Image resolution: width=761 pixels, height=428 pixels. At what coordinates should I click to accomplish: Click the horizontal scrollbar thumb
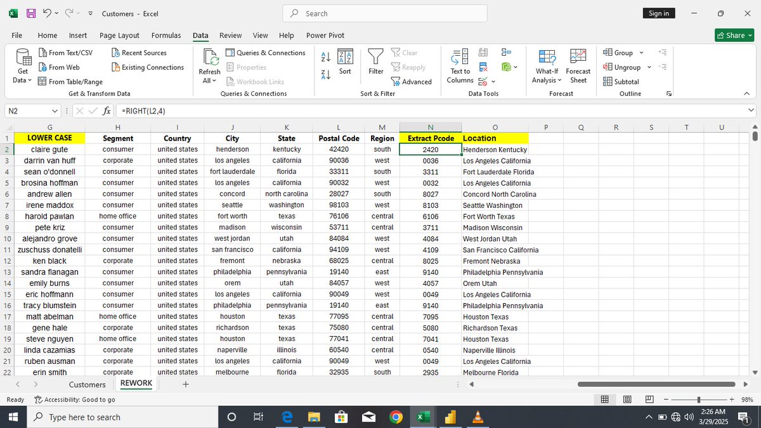pos(656,384)
